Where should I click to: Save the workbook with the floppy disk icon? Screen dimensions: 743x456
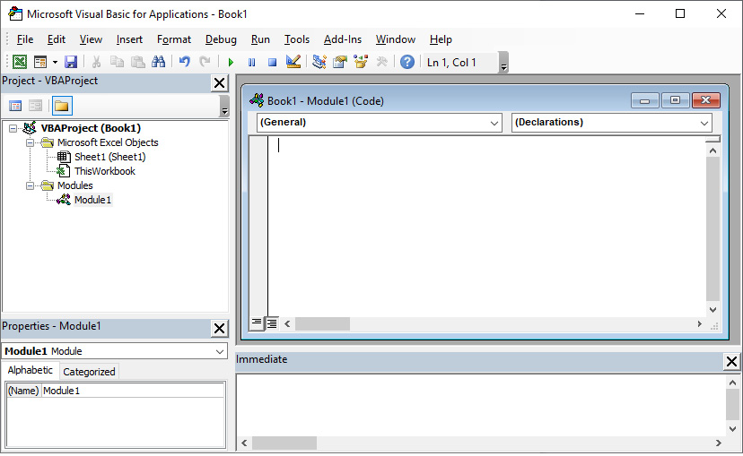(x=71, y=62)
